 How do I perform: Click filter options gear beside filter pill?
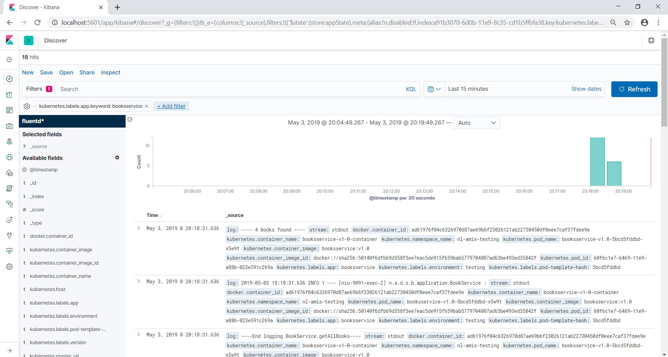[x=27, y=106]
